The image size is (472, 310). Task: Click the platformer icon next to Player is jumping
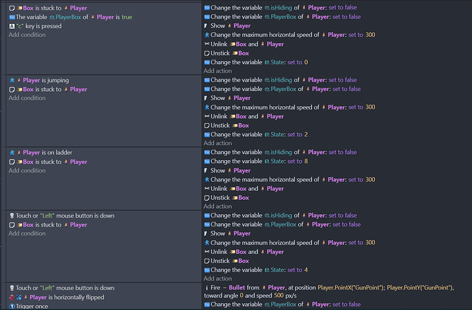(12, 80)
